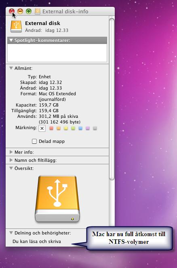Viewport: 177px width, 268px height.
Task: Close the External disk-info window
Action: (x=12, y=11)
